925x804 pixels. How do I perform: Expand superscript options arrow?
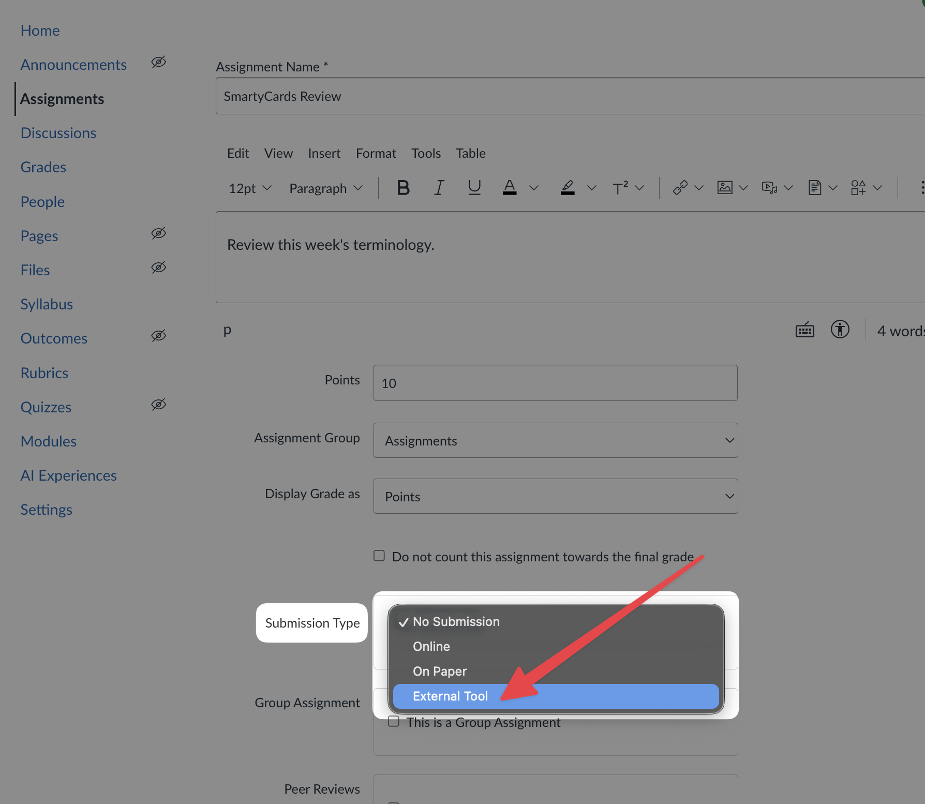click(639, 188)
